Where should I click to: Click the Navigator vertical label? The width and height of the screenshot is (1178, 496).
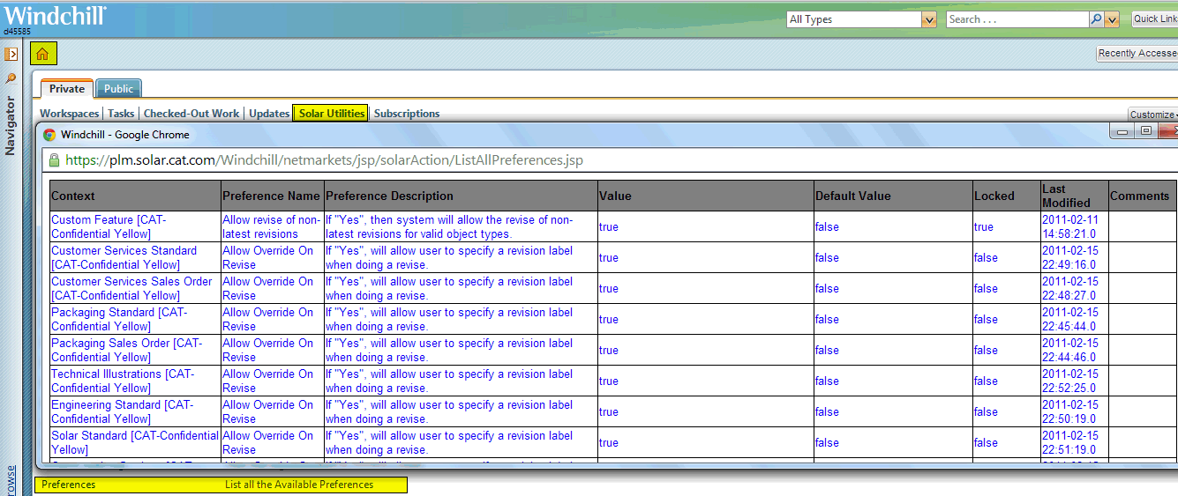11,125
